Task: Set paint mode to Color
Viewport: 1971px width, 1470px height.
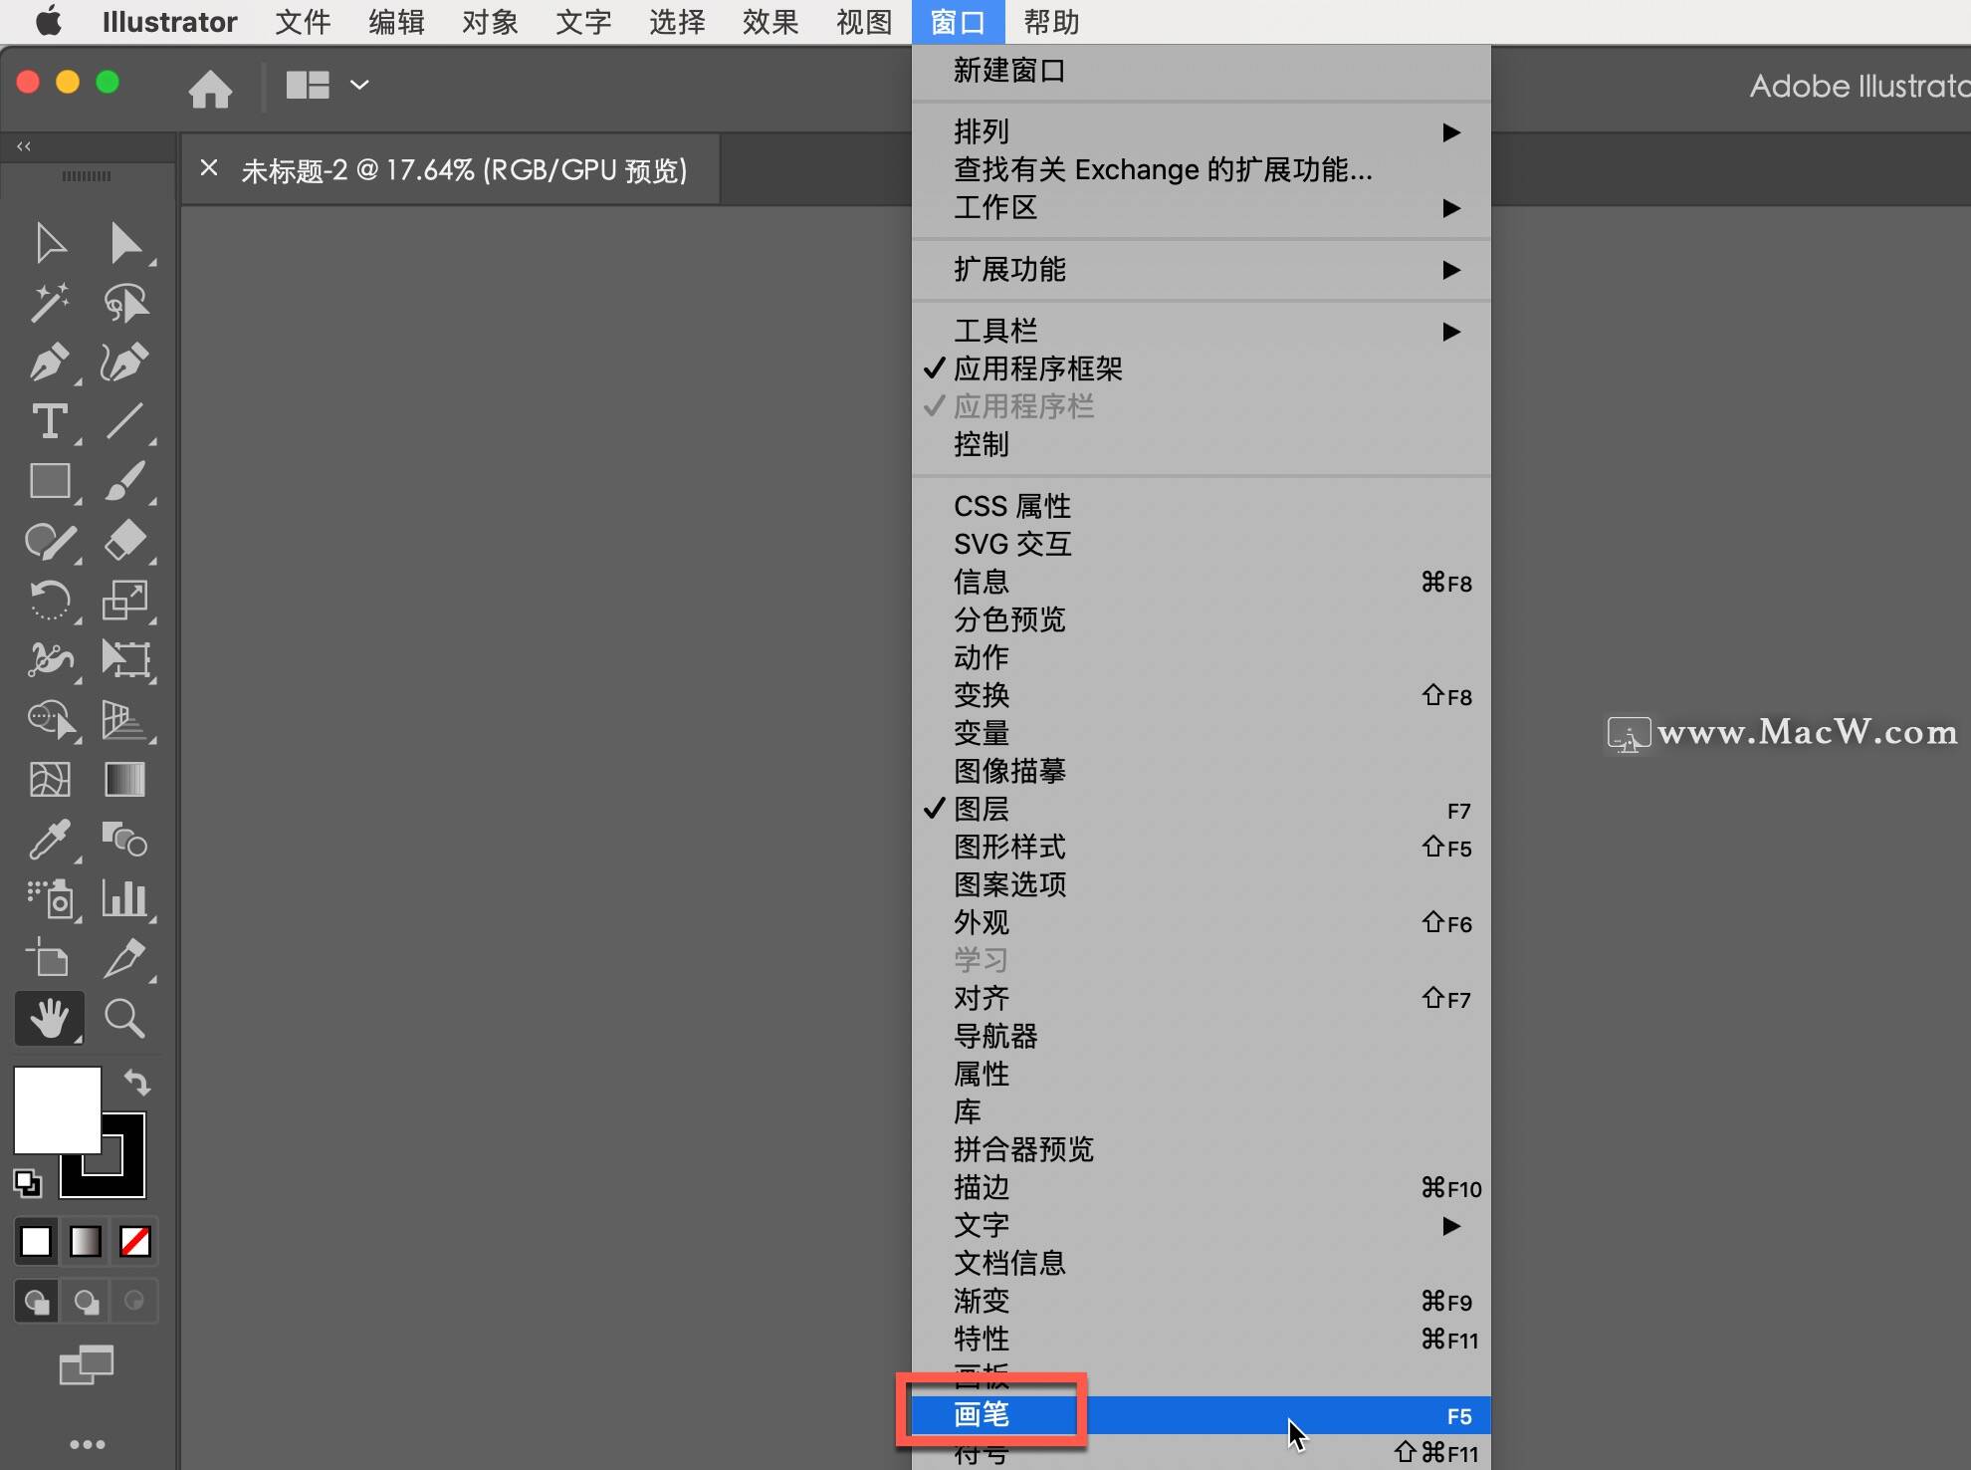Action: coord(36,1242)
